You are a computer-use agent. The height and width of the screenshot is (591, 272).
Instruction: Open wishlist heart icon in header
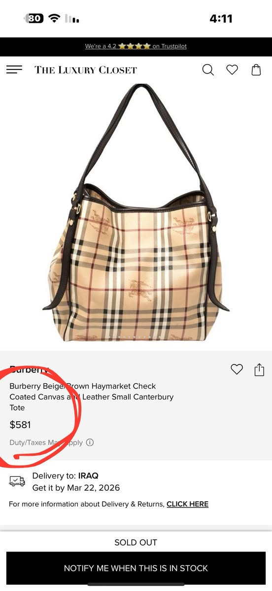click(232, 70)
